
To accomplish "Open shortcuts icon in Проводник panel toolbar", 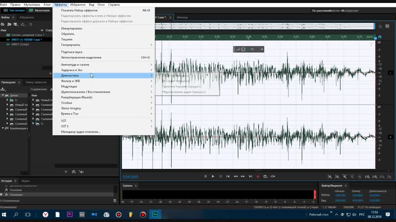I will [x=3, y=89].
